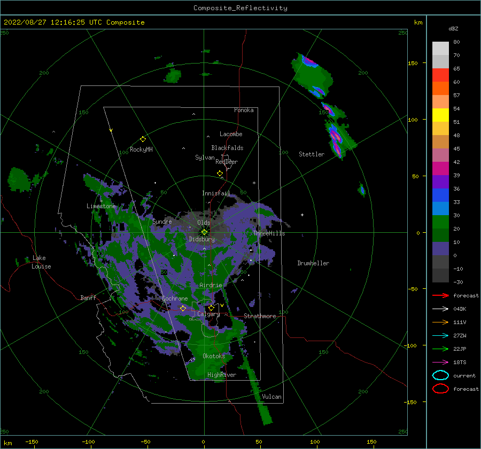
Task: Click the ThreeHills label
Action: [x=269, y=233]
